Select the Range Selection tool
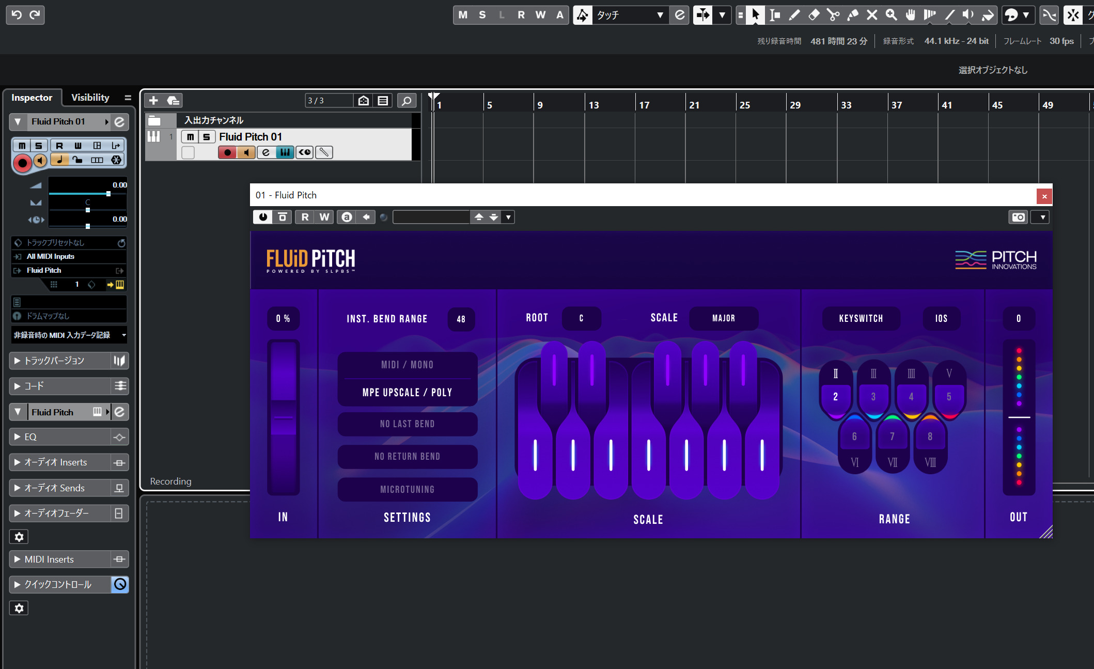 774,15
